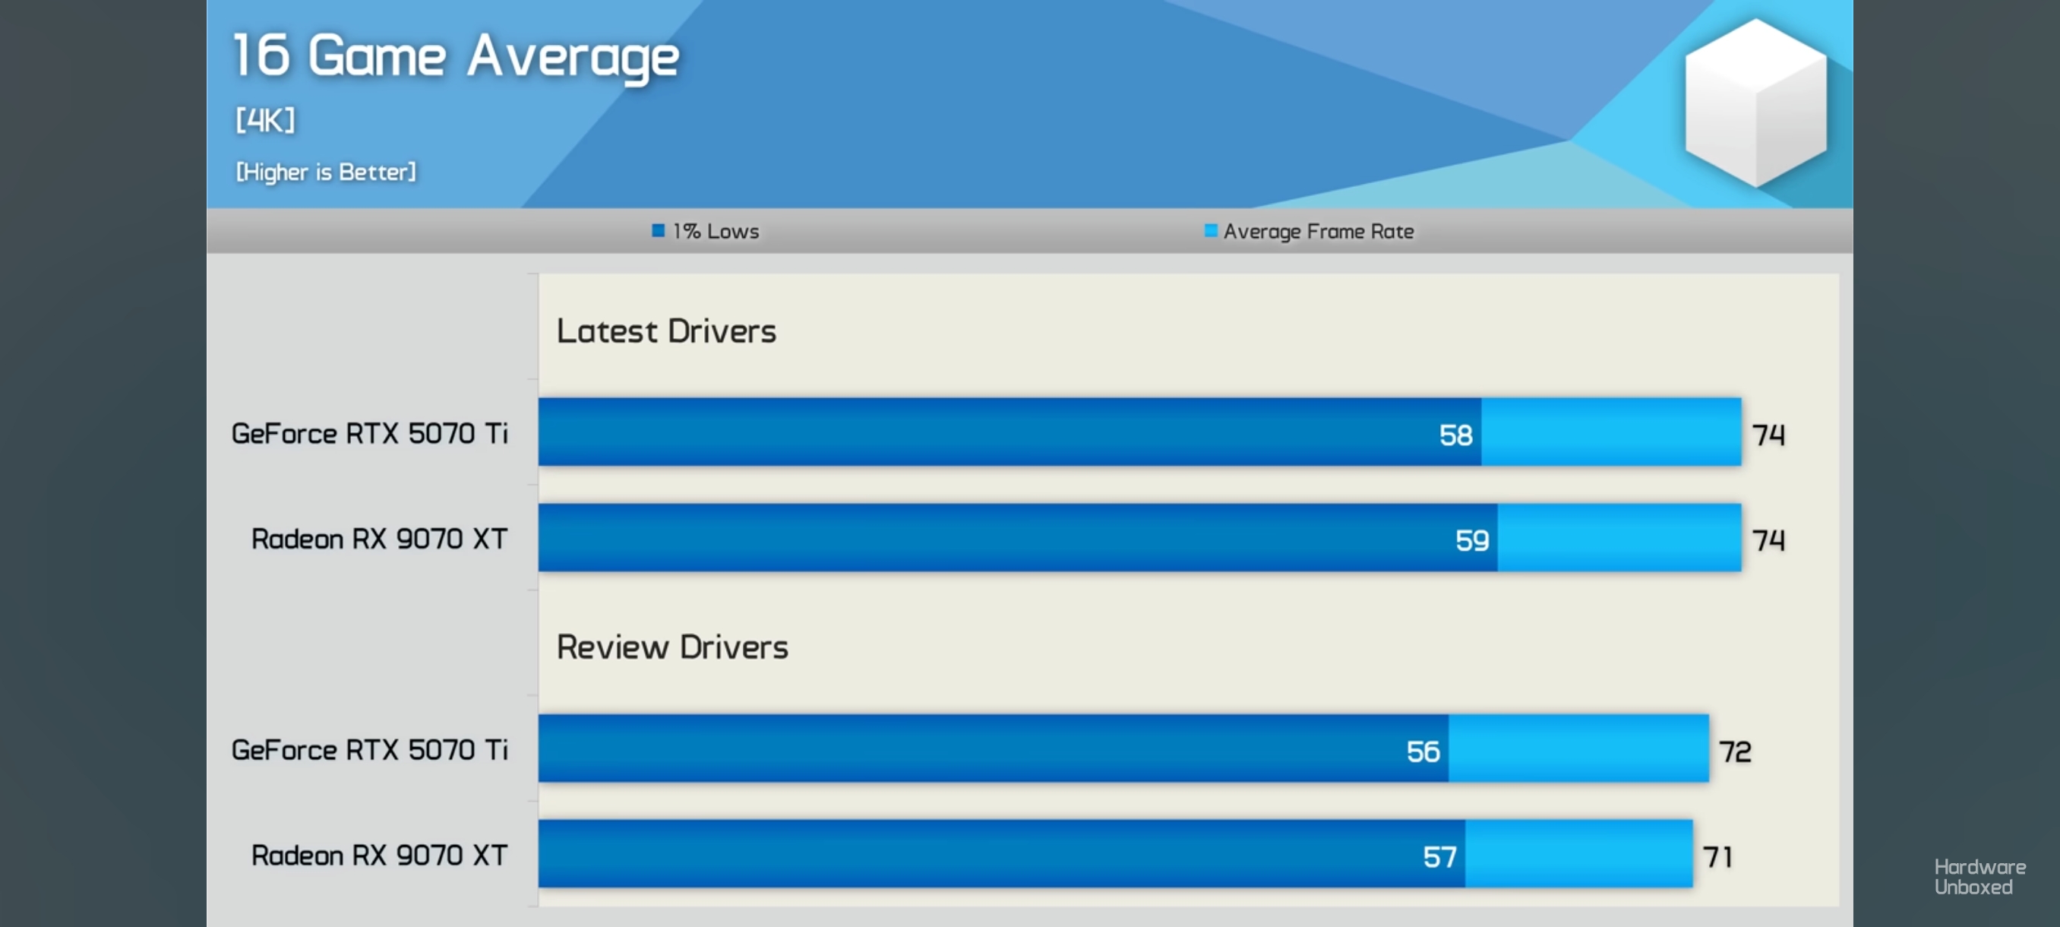The height and width of the screenshot is (927, 2060).
Task: Click Radeon RX 9070 XT label under Review Drivers
Action: point(379,855)
